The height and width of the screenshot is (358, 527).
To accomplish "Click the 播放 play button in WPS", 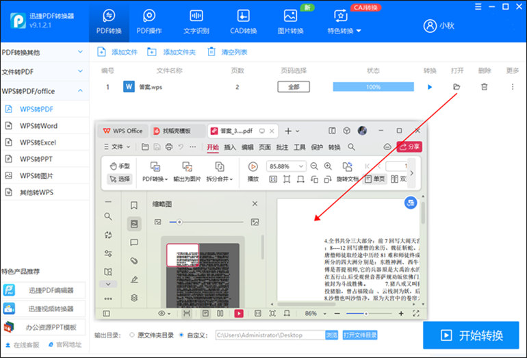I will point(253,172).
